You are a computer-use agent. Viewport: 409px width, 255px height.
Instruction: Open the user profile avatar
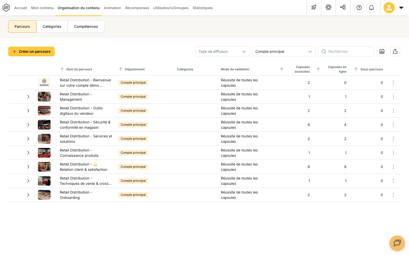(x=389, y=8)
